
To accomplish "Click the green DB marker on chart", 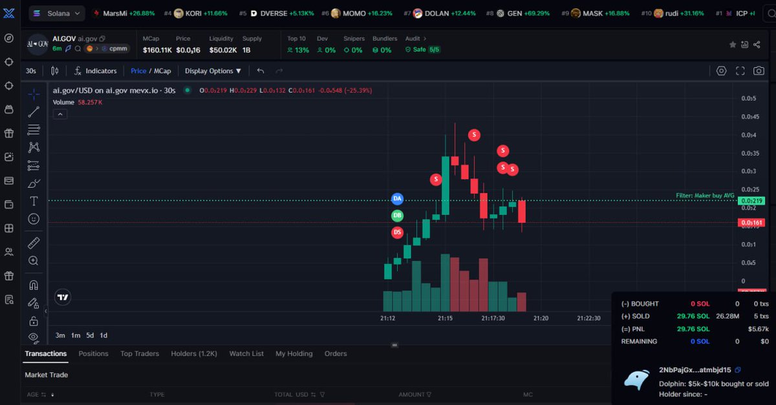I will 397,215.
